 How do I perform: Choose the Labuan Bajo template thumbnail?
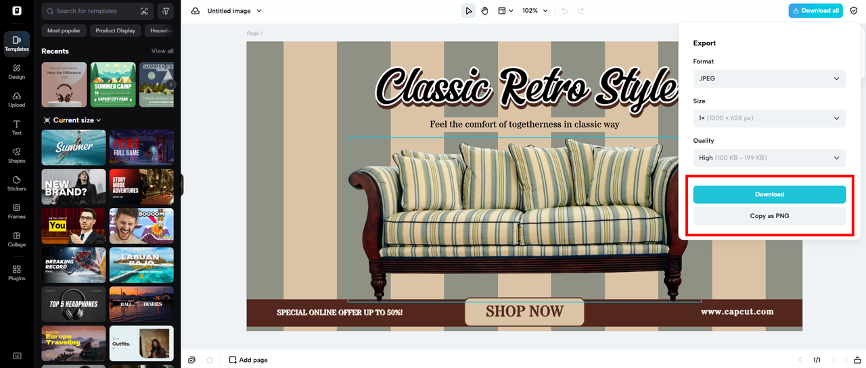tap(141, 265)
